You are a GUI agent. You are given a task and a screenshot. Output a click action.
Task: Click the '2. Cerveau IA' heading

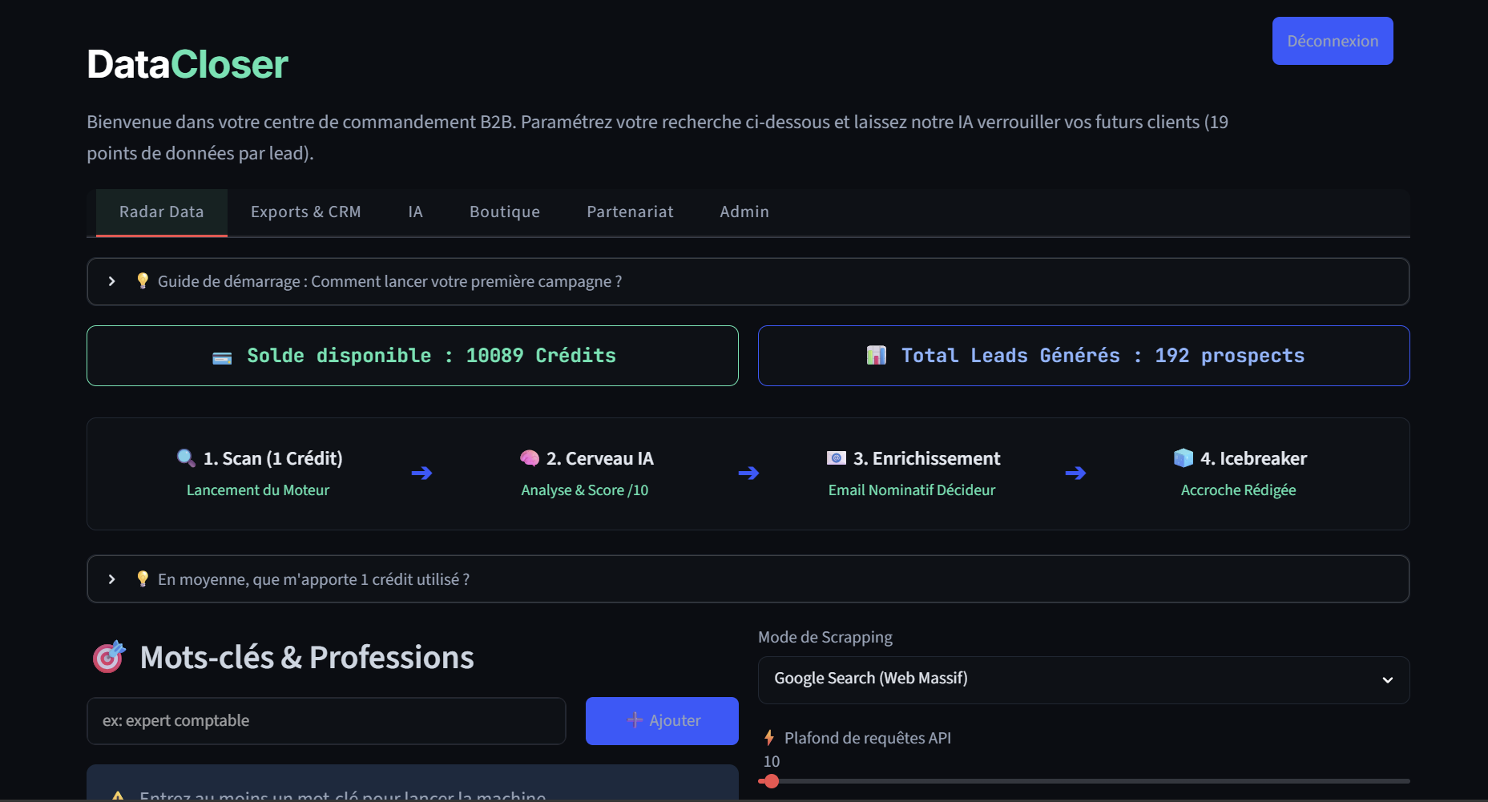point(600,458)
